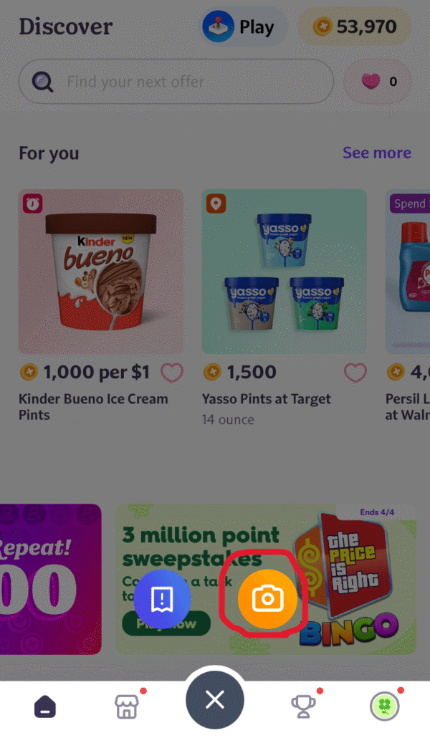
Task: Open the Price is Right Bingo banner
Action: pyautogui.click(x=266, y=579)
